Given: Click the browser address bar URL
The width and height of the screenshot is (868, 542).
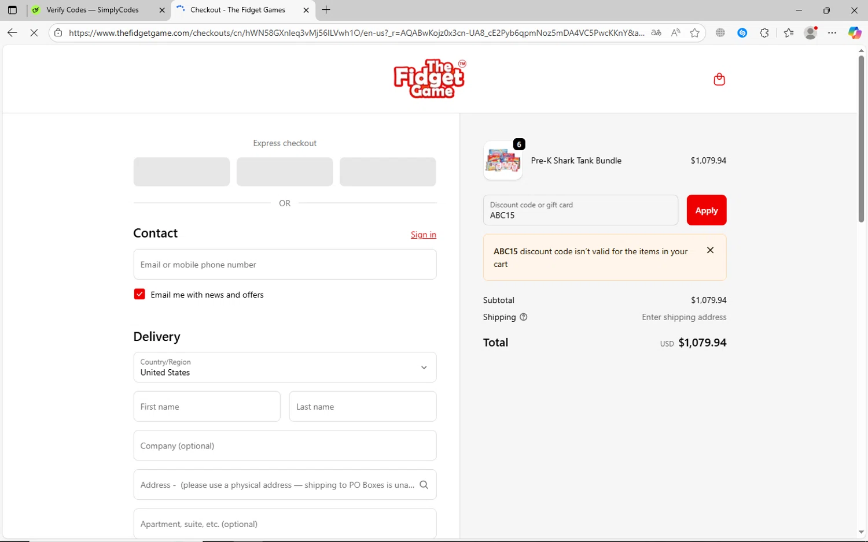Looking at the screenshot, I should click(x=356, y=33).
